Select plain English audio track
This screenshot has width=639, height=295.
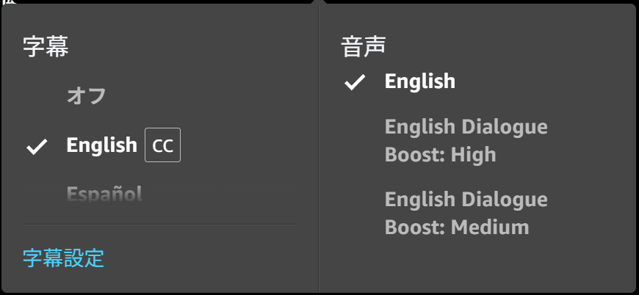coord(419,81)
